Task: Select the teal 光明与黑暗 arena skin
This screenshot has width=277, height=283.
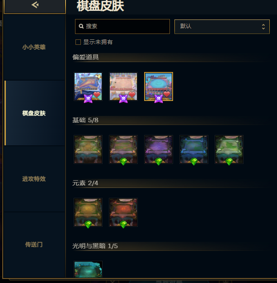Action: point(88,269)
